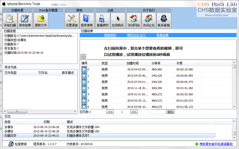Viewport: 239px width, 149px height.
Task: Select the log entry 扫描多媒体完毕!
Action: point(109,136)
